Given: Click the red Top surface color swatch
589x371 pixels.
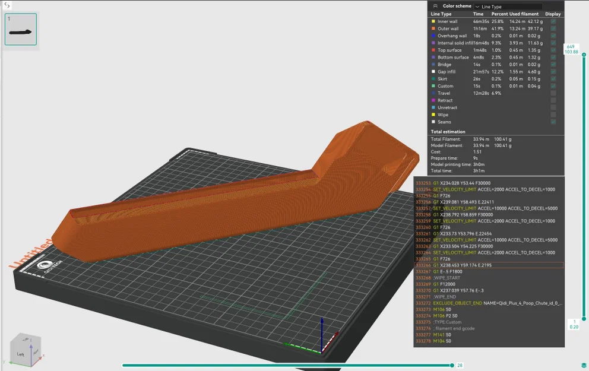Looking at the screenshot, I should (x=433, y=50).
